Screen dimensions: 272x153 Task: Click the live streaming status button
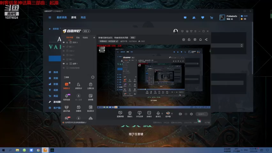[x=202, y=114]
